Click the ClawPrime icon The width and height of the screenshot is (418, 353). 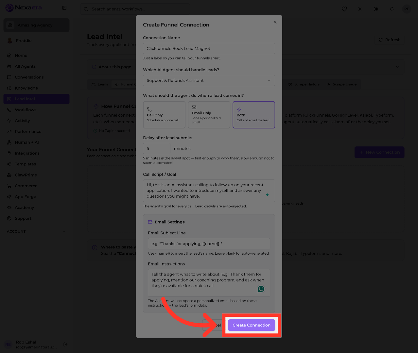tap(9, 175)
